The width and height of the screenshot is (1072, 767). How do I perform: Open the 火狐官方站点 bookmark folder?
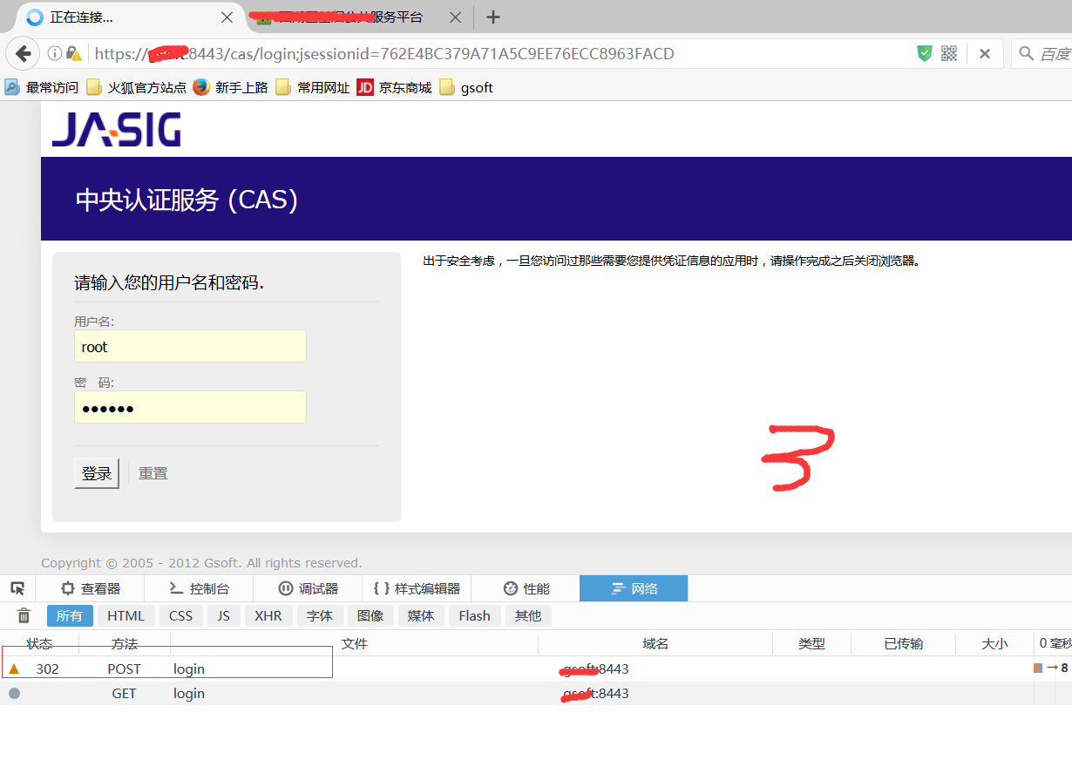pos(136,87)
